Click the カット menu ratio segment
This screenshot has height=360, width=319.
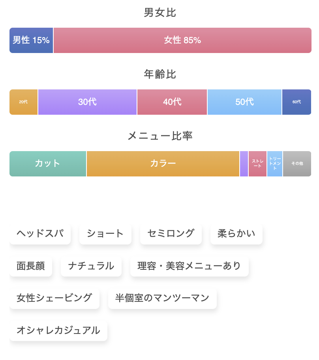pyautogui.click(x=48, y=164)
